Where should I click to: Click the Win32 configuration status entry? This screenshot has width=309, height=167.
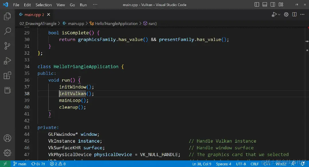pos(281,164)
